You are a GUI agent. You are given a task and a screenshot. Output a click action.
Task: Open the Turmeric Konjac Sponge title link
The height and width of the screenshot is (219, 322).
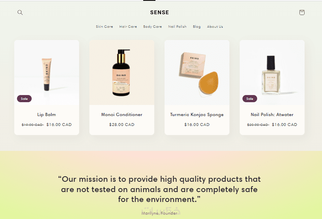coord(197,114)
